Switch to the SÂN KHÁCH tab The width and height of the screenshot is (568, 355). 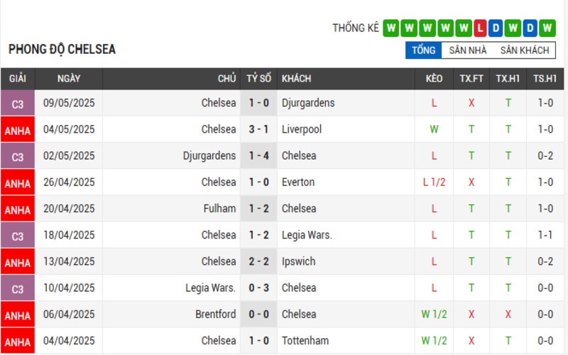click(x=525, y=50)
